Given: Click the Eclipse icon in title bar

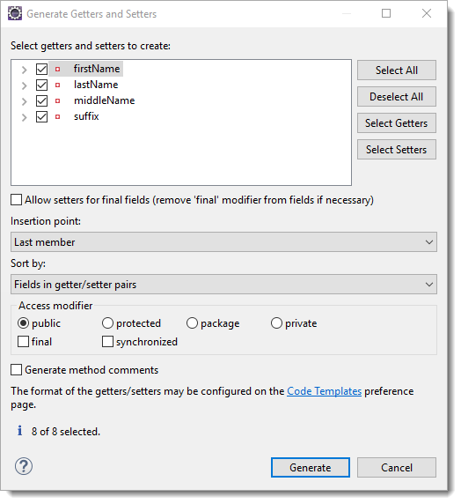Looking at the screenshot, I should point(15,14).
